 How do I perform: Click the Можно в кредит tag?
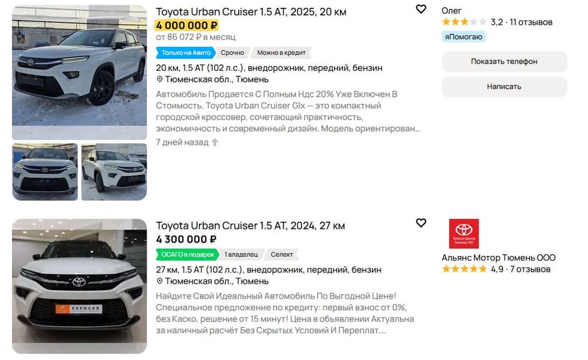(x=281, y=53)
